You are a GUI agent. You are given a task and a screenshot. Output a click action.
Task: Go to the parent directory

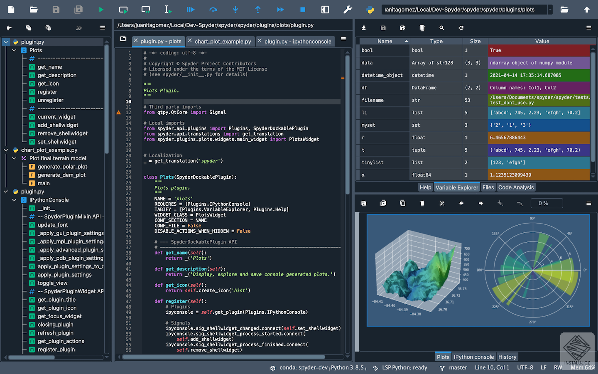[x=587, y=10]
